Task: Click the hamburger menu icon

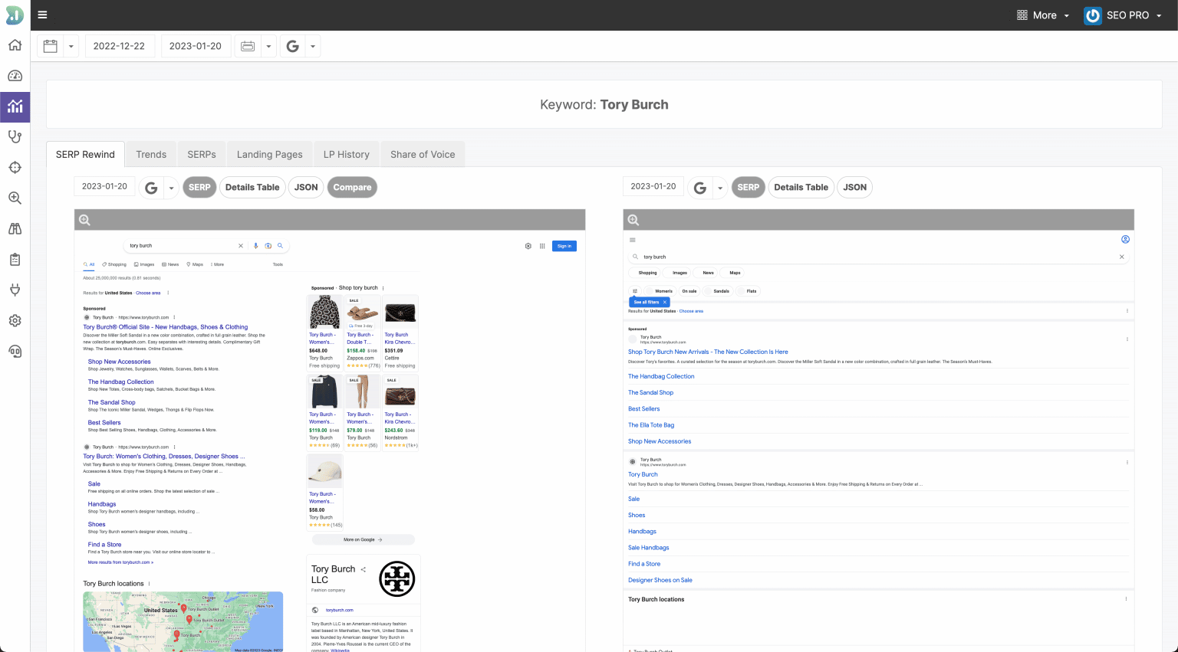Action: 42,15
